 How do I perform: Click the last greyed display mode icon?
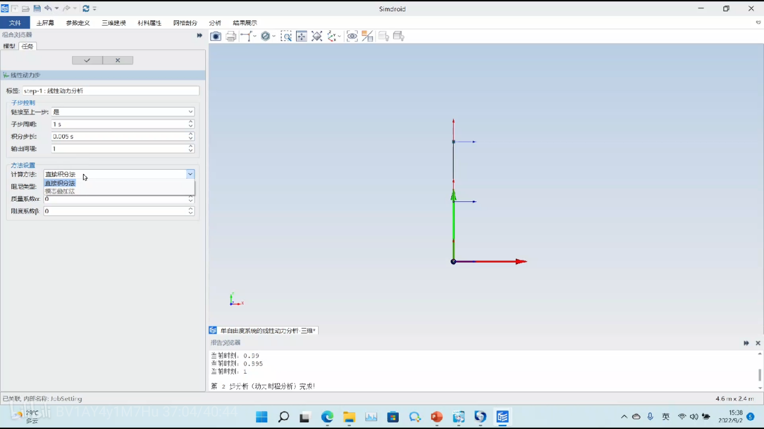[399, 36]
